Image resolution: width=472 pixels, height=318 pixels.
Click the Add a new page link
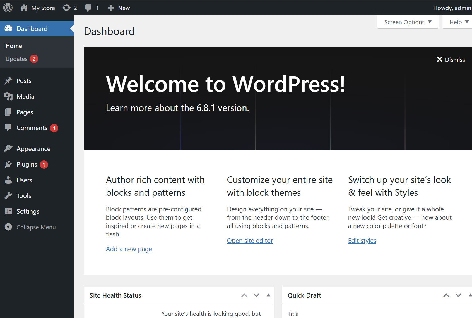point(129,249)
